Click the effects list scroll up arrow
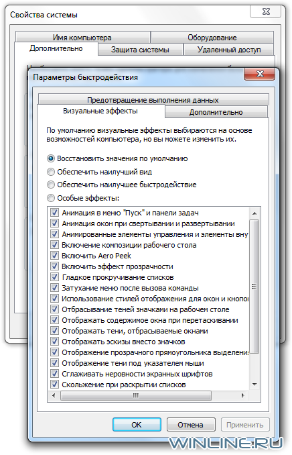This screenshot has height=455, width=292. coord(254,213)
